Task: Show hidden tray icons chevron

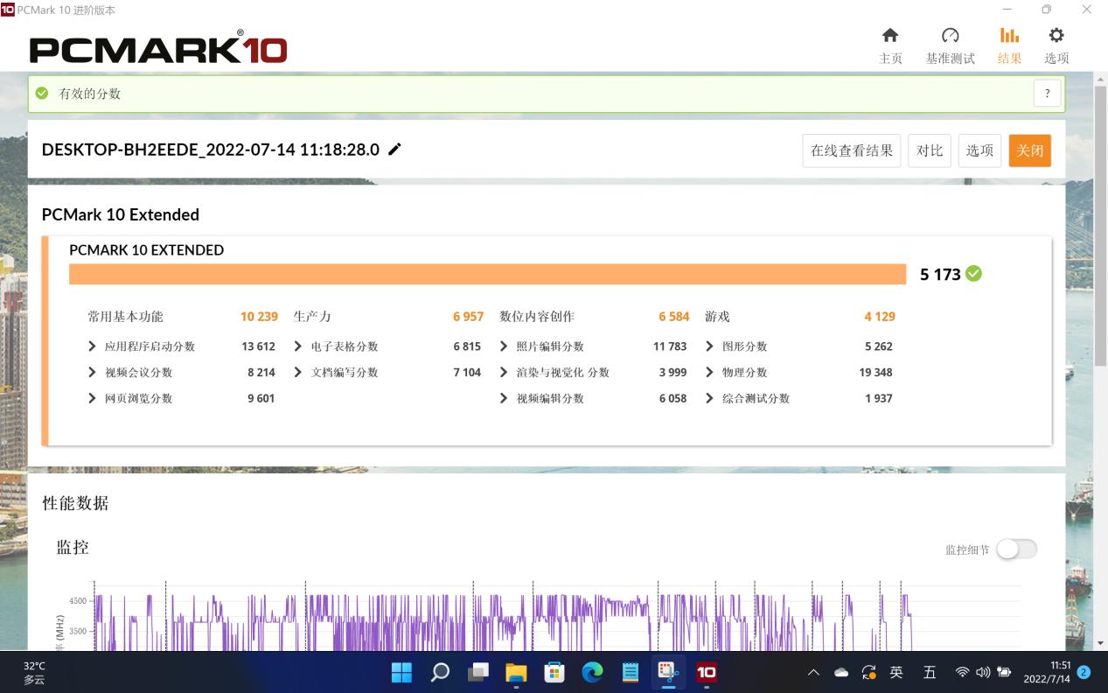Action: pyautogui.click(x=813, y=672)
